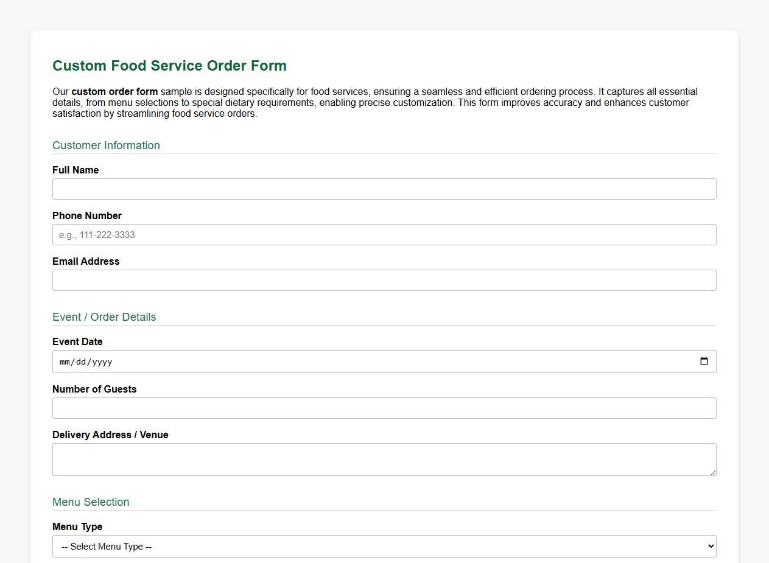Open the calendar picker in Event Date field

[x=704, y=362]
